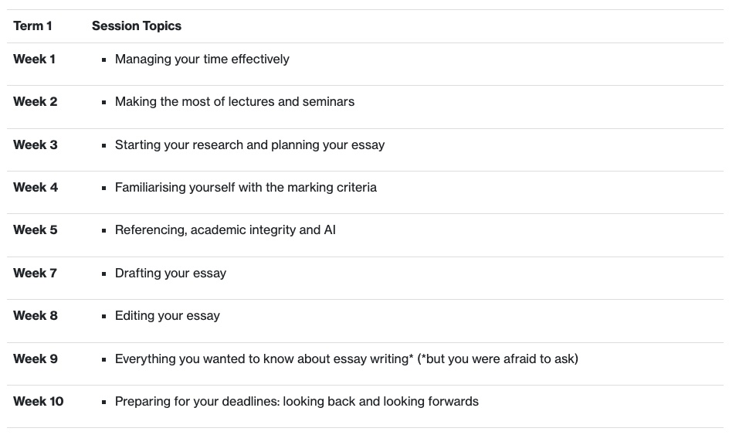Select the "Week 3" row label

pyautogui.click(x=36, y=145)
